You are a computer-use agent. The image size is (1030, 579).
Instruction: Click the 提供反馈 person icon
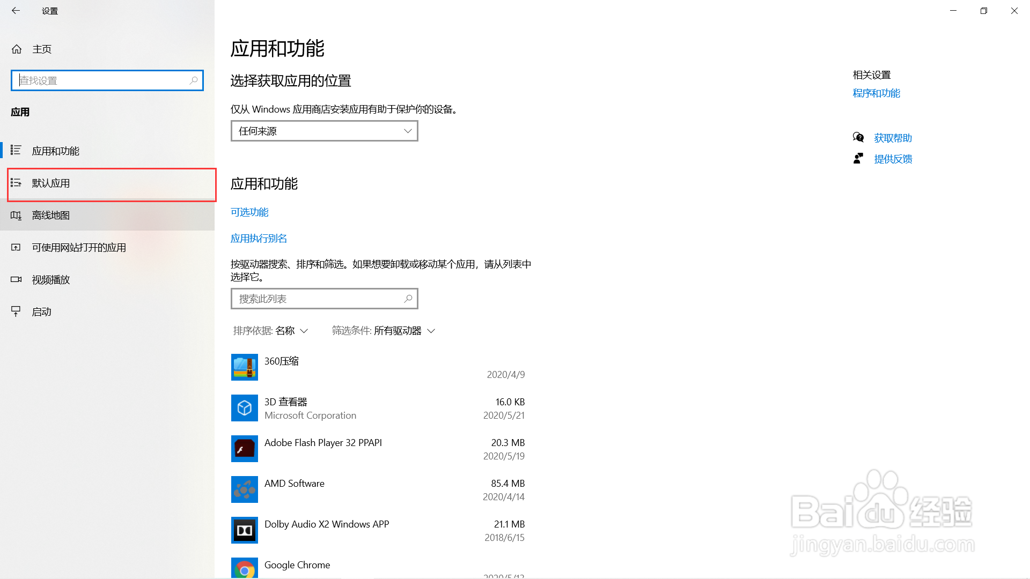(x=858, y=158)
